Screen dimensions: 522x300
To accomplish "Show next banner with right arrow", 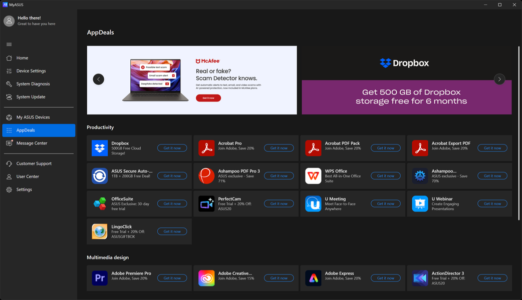I will (499, 79).
